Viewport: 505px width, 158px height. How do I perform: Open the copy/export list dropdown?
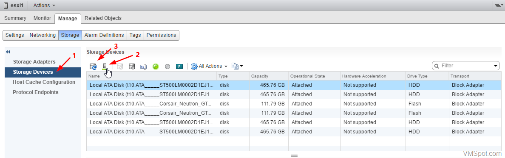(x=237, y=66)
